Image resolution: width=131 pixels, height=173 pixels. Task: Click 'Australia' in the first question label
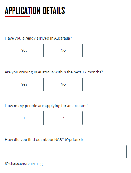[62, 38]
